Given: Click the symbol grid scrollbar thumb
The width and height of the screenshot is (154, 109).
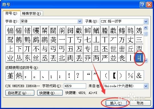Looking at the screenshot, I should (x=146, y=34).
